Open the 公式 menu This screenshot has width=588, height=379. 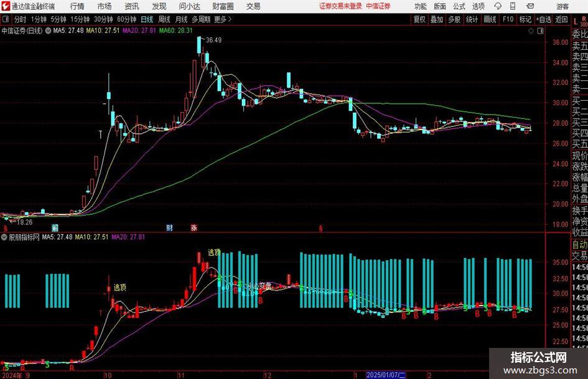point(459,6)
